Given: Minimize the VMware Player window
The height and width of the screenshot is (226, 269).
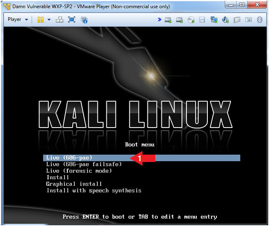Looking at the screenshot, I should pyautogui.click(x=231, y=5).
